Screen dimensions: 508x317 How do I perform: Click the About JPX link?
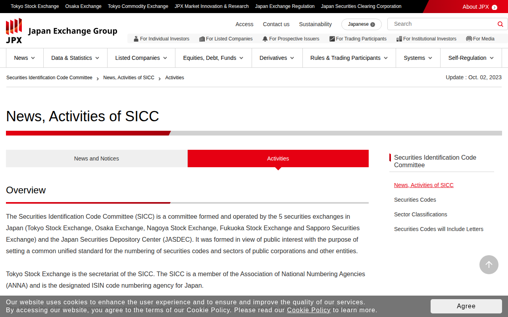tap(479, 7)
